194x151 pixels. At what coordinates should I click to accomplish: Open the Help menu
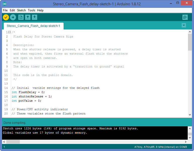[40, 10]
